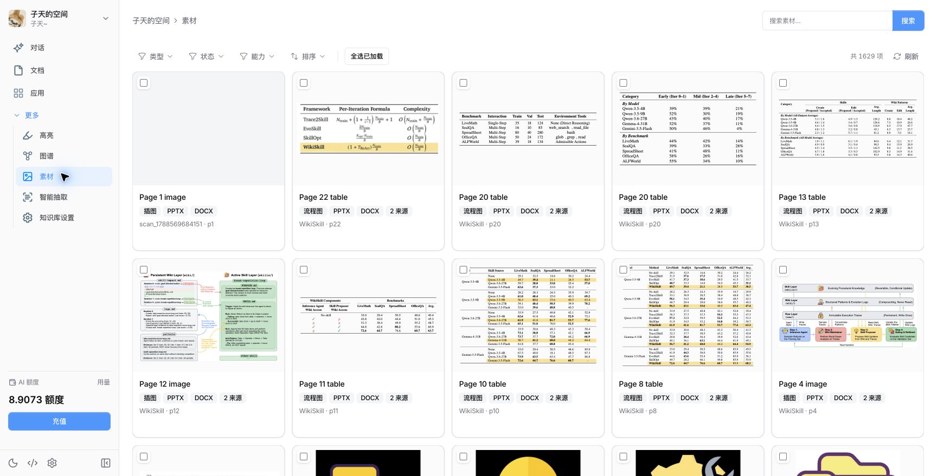This screenshot has width=937, height=476.
Task: Select checkbox on Page 4 image card
Action: point(783,270)
